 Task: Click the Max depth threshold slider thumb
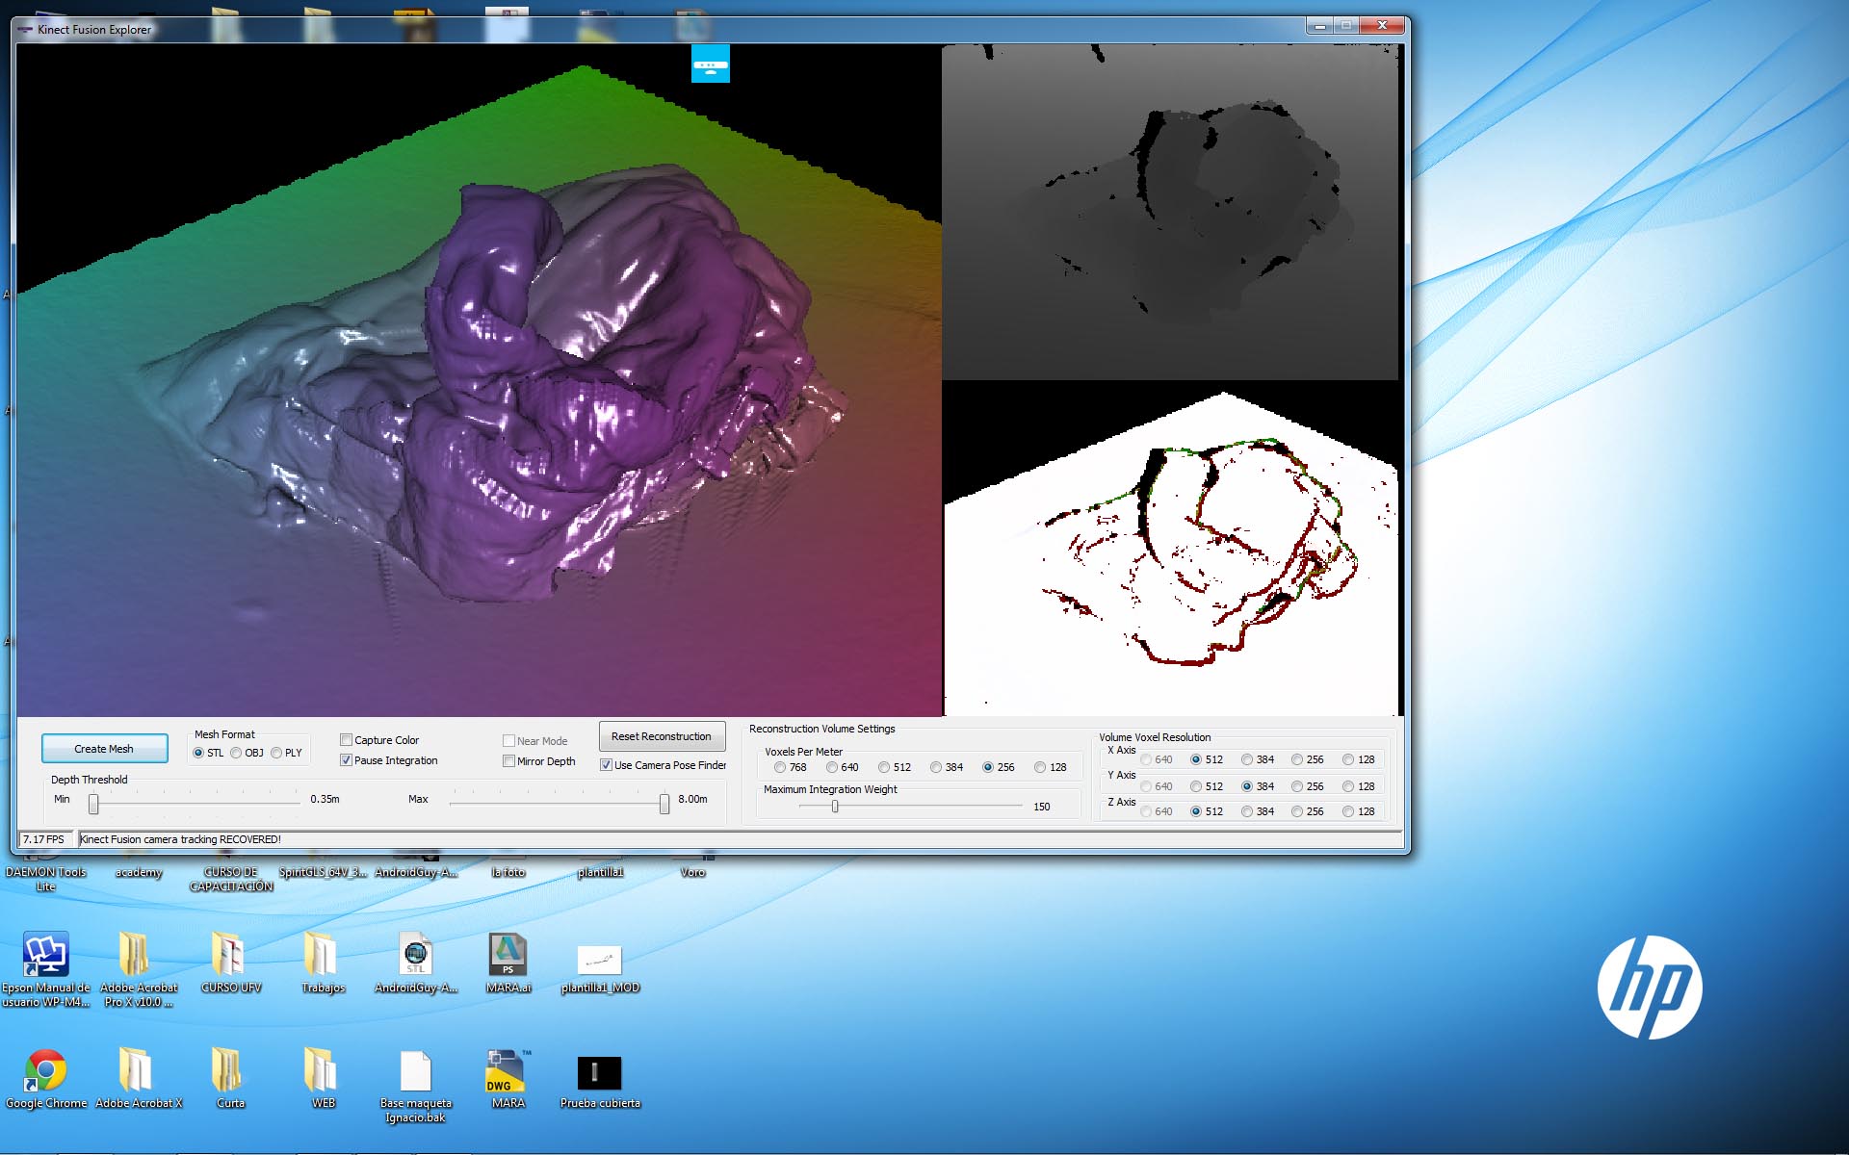pyautogui.click(x=664, y=803)
